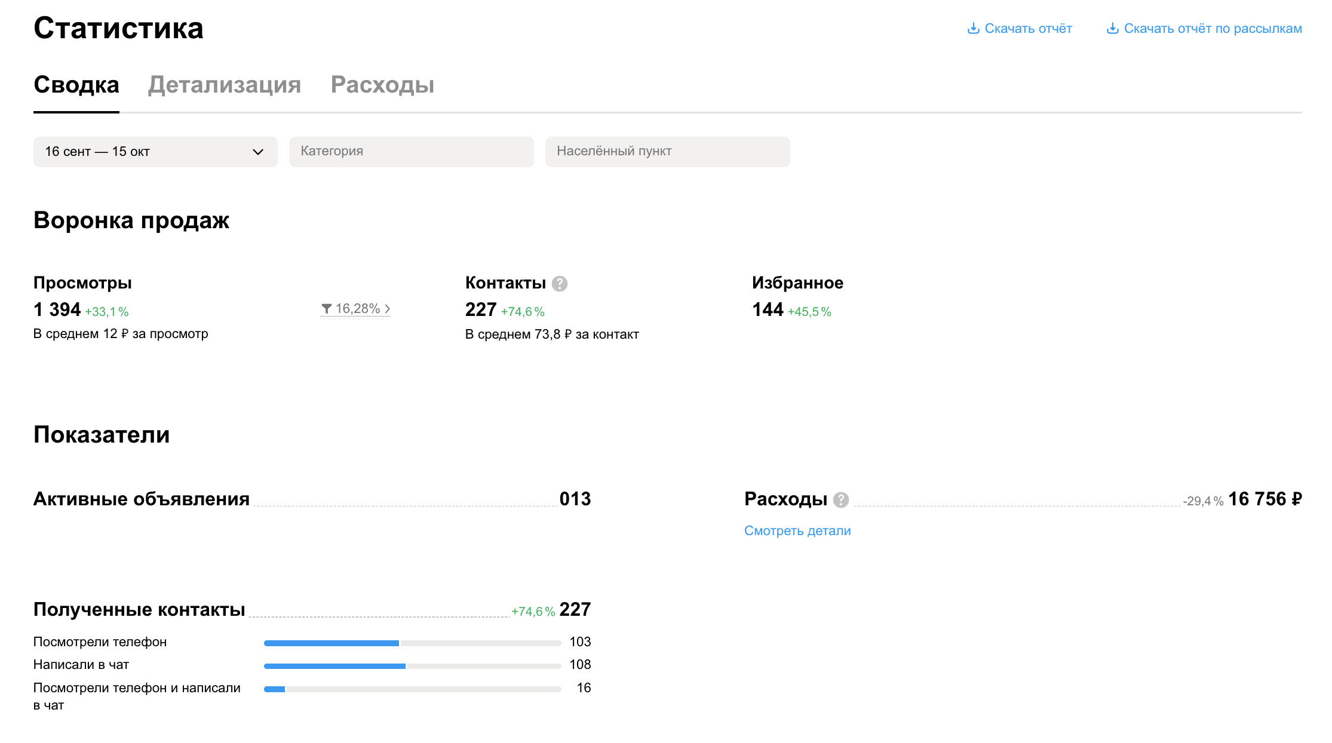
Task: Open the Расходы tab
Action: [382, 85]
